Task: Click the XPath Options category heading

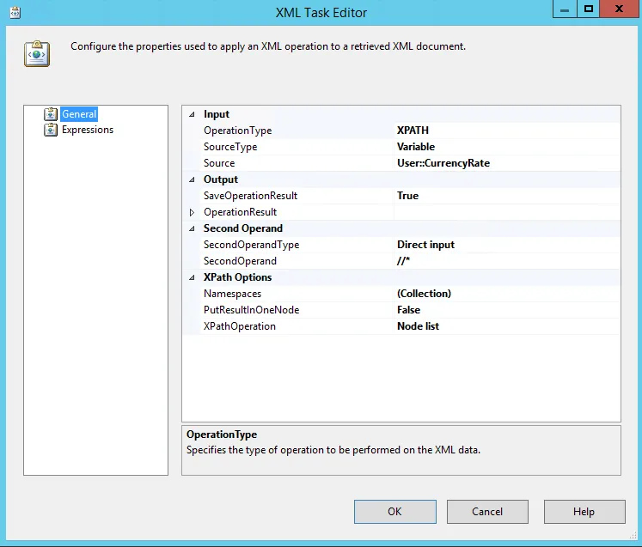Action: tap(237, 277)
